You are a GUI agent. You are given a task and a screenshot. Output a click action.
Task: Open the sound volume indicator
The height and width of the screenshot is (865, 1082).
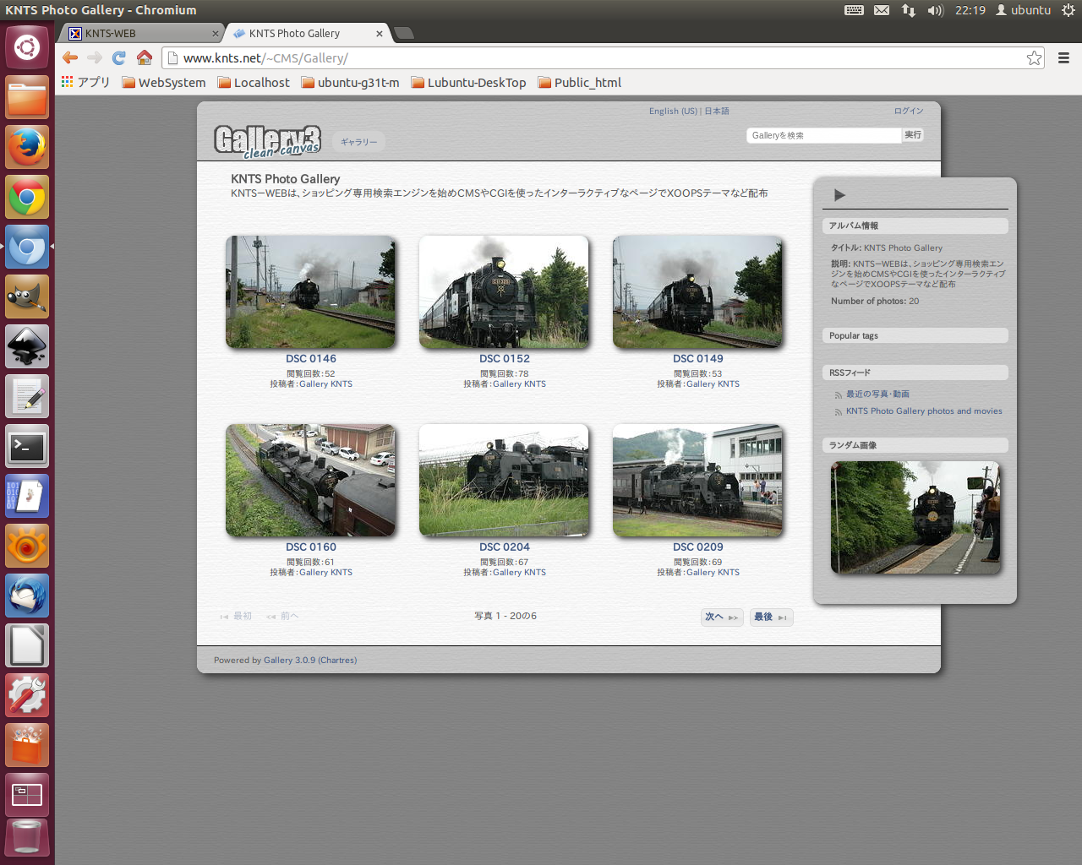[934, 10]
